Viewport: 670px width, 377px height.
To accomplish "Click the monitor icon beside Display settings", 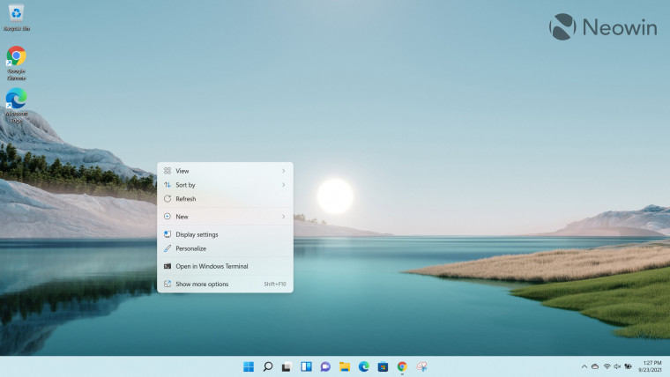I will [x=167, y=234].
